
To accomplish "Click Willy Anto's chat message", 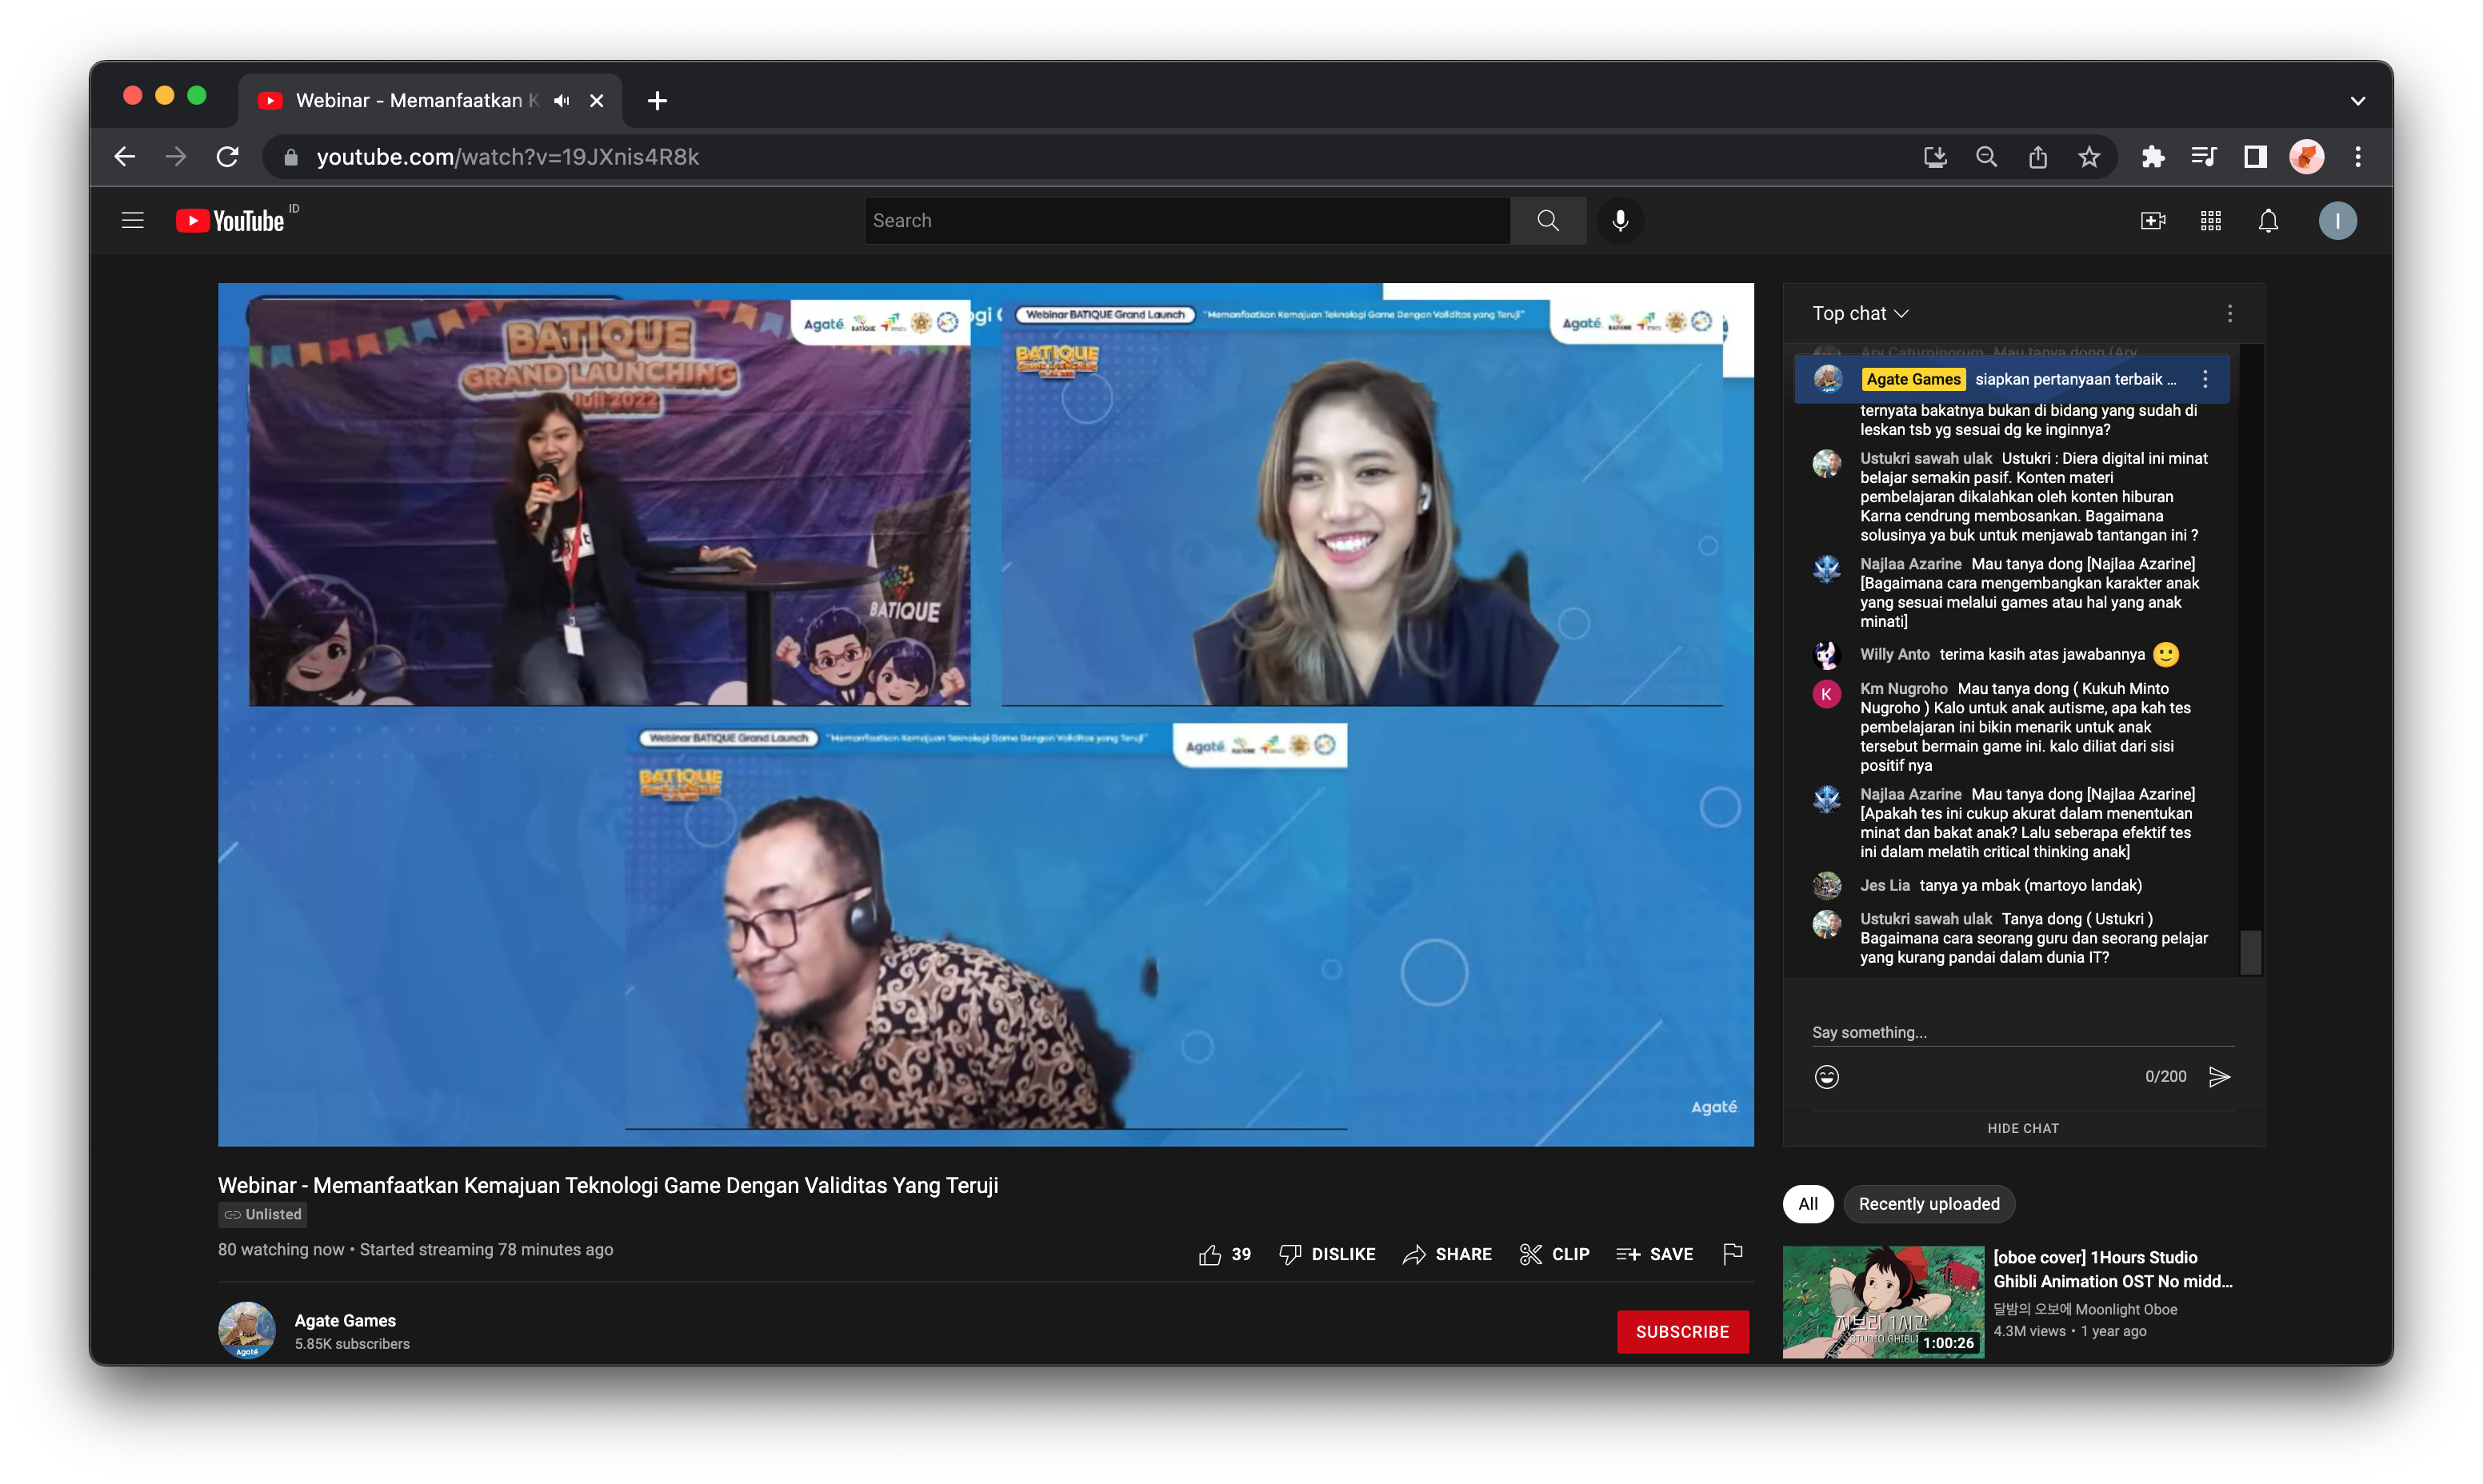I will [2041, 654].
